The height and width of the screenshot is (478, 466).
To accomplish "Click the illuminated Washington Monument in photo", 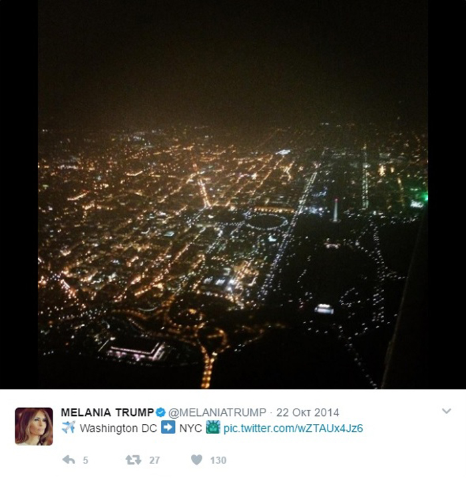I will 336,211.
